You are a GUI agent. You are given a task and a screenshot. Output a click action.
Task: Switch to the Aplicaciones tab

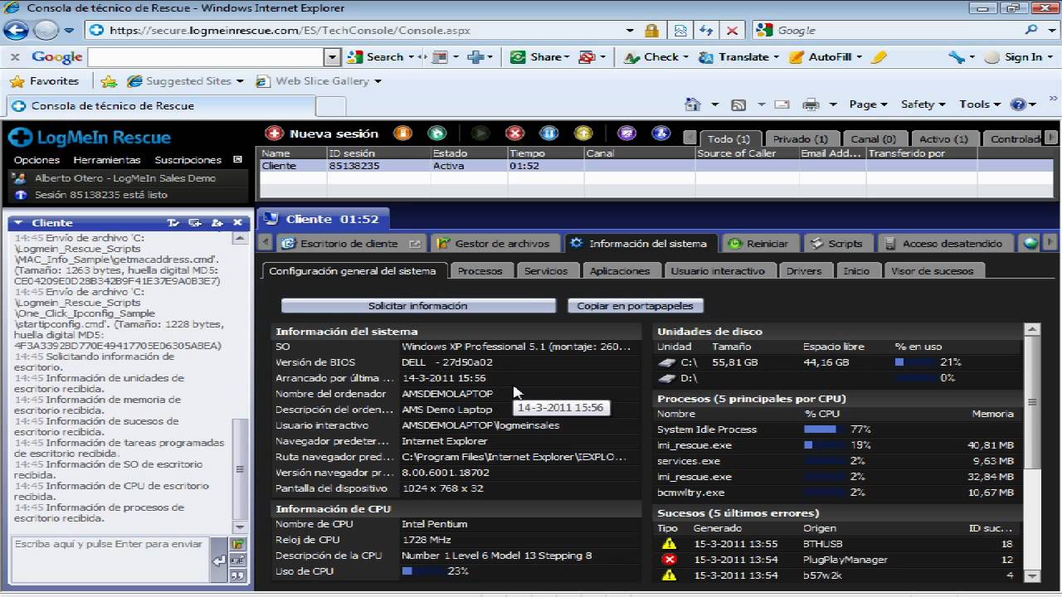(x=620, y=271)
